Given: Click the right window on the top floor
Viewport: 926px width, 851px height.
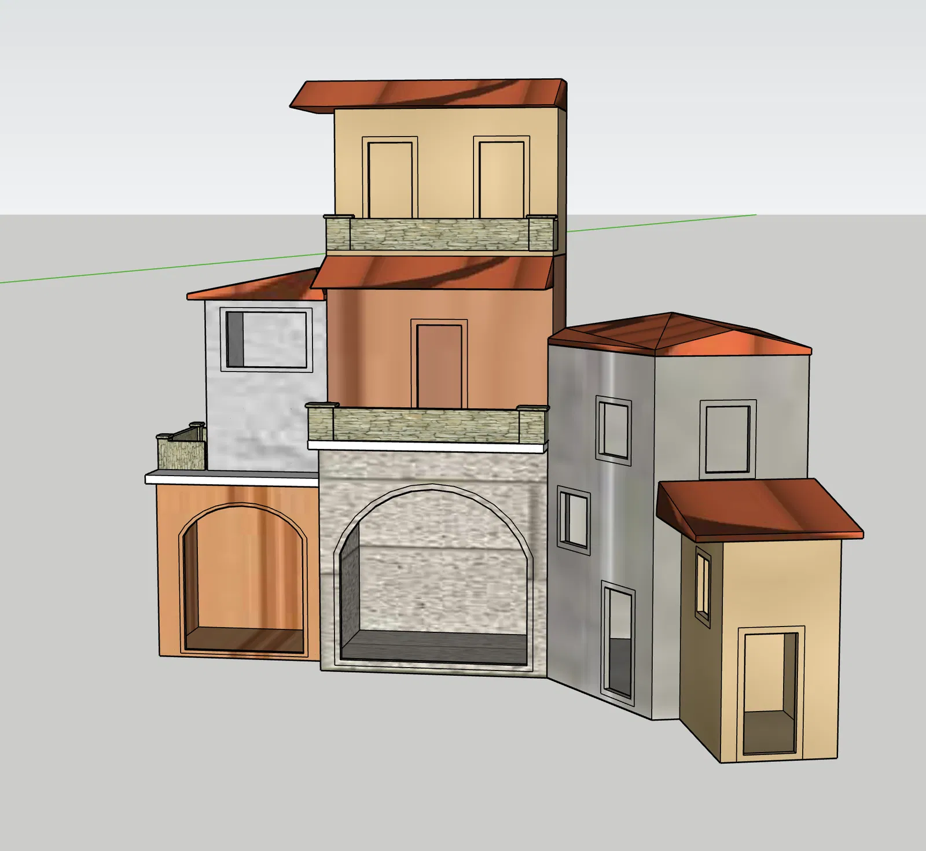Looking at the screenshot, I should click(x=501, y=177).
